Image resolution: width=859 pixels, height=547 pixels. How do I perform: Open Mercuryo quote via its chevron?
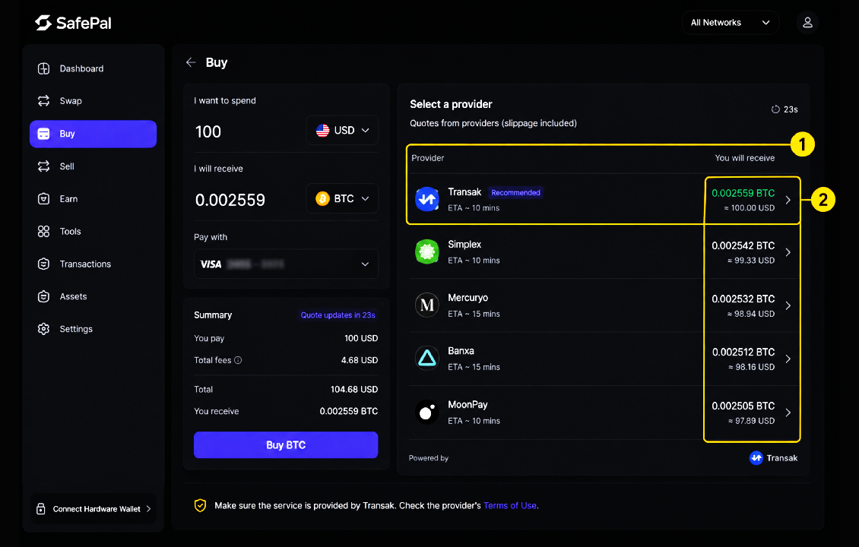point(788,305)
